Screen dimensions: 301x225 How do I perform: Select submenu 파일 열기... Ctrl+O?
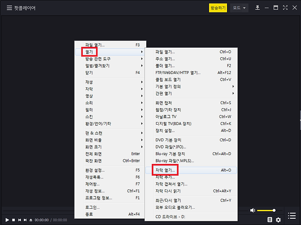click(191, 52)
